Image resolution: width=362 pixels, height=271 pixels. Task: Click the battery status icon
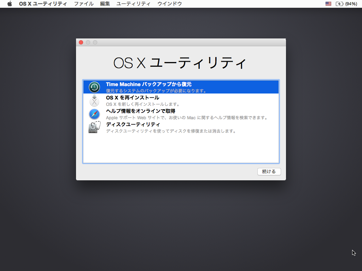click(x=339, y=4)
